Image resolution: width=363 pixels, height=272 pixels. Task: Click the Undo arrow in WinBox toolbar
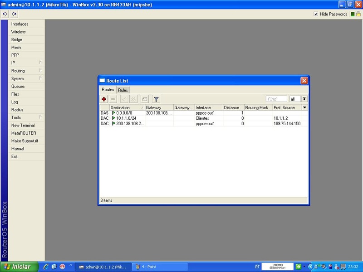coord(5,14)
